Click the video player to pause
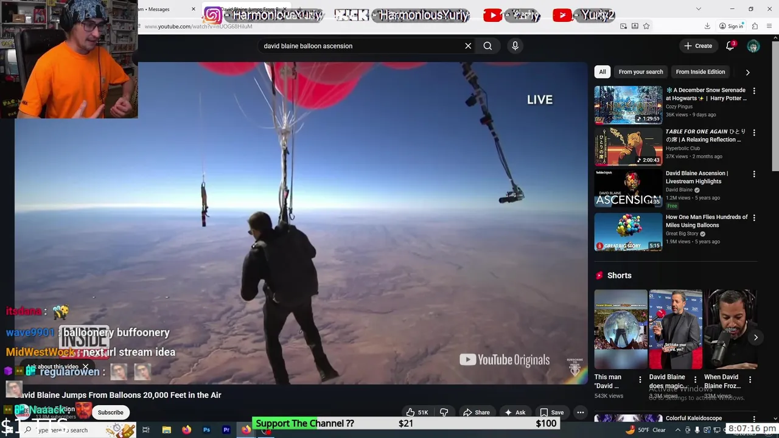779x438 pixels. click(x=301, y=223)
